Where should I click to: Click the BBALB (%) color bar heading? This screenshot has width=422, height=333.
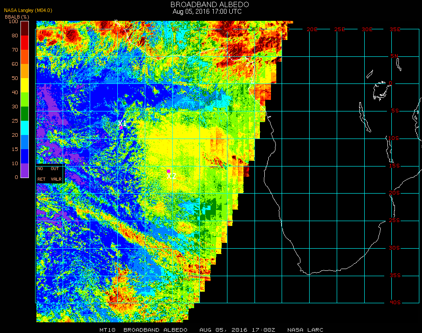[x=17, y=16]
